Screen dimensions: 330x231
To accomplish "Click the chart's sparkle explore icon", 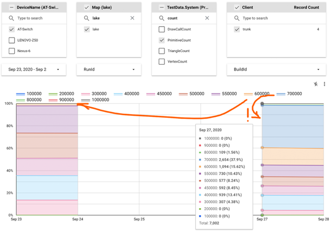I will (x=316, y=84).
